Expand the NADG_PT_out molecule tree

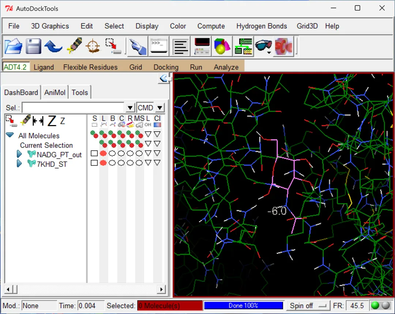point(19,154)
